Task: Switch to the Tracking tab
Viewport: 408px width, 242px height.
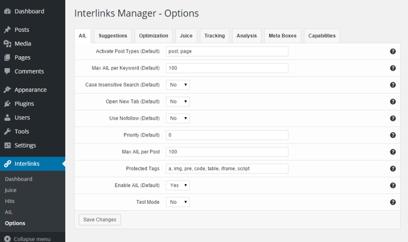Action: (214, 36)
